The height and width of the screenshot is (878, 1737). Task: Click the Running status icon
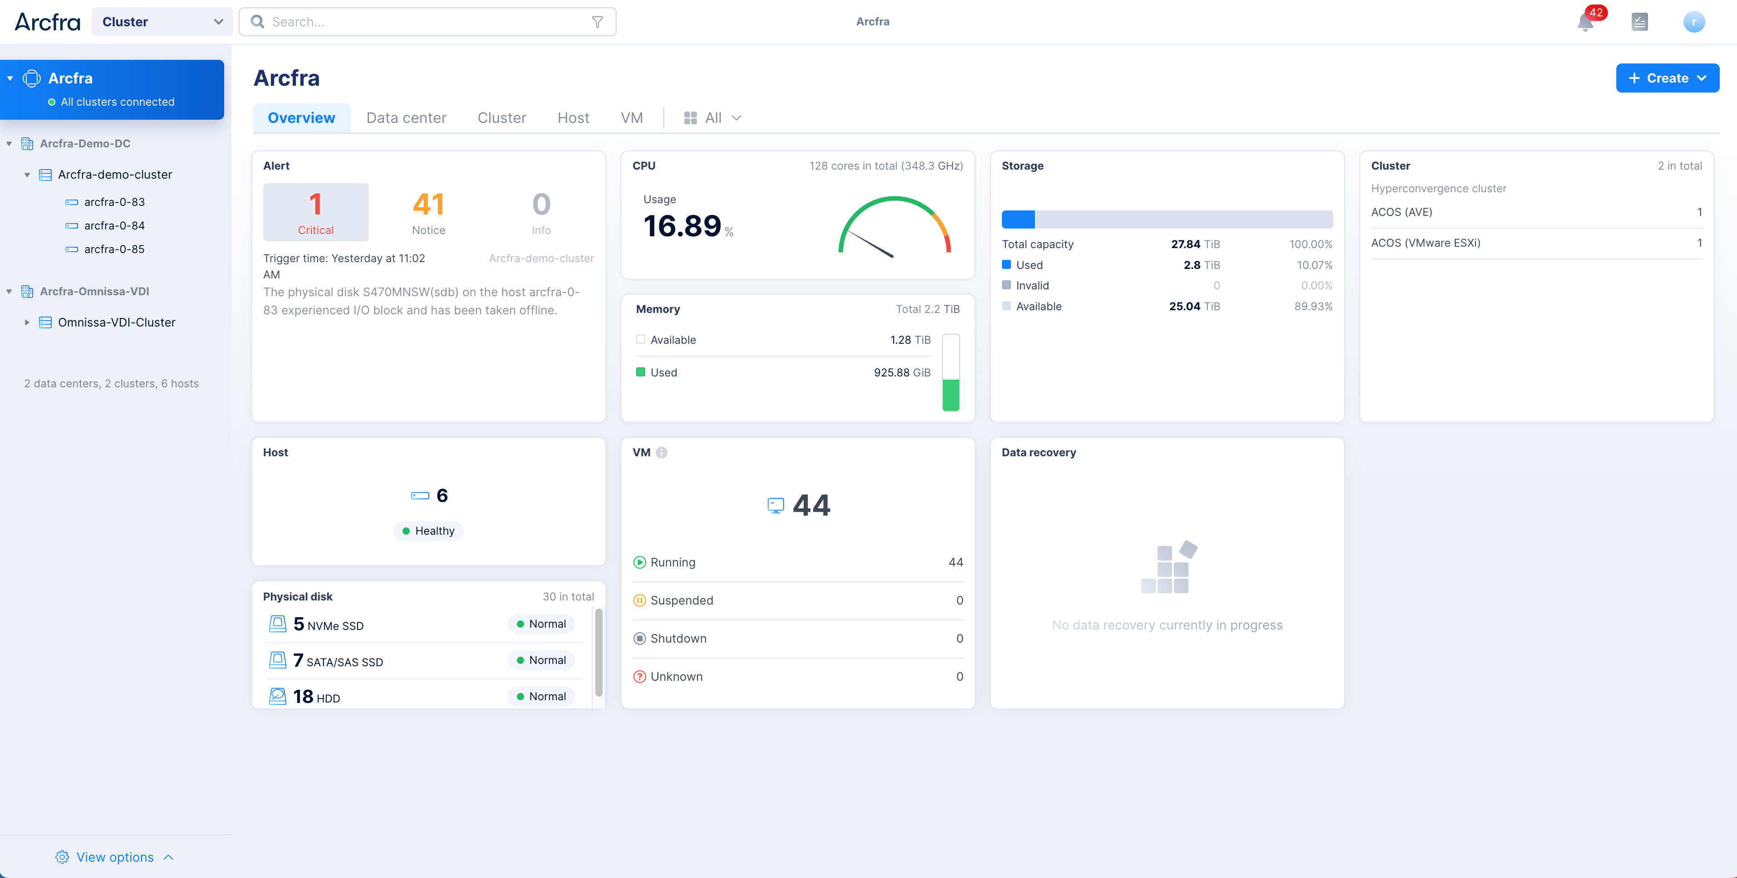coord(639,563)
